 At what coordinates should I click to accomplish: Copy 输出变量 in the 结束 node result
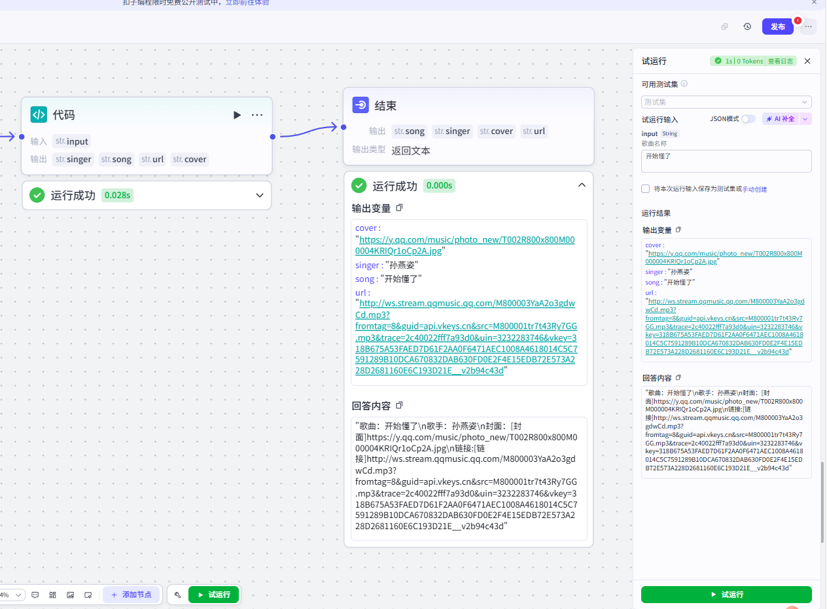pyautogui.click(x=399, y=208)
